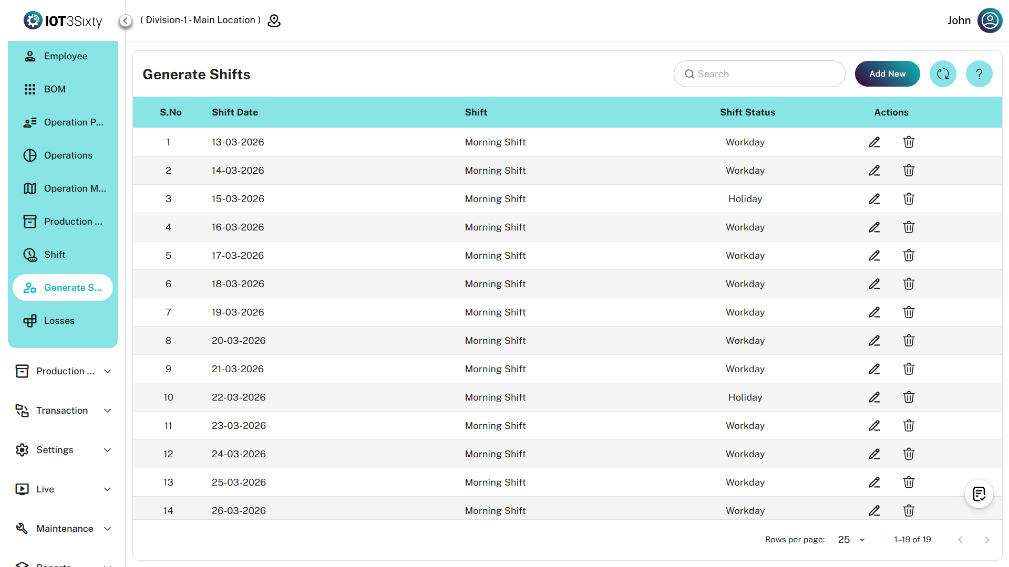Expand the Transaction menu section
The image size is (1009, 567).
[63, 411]
